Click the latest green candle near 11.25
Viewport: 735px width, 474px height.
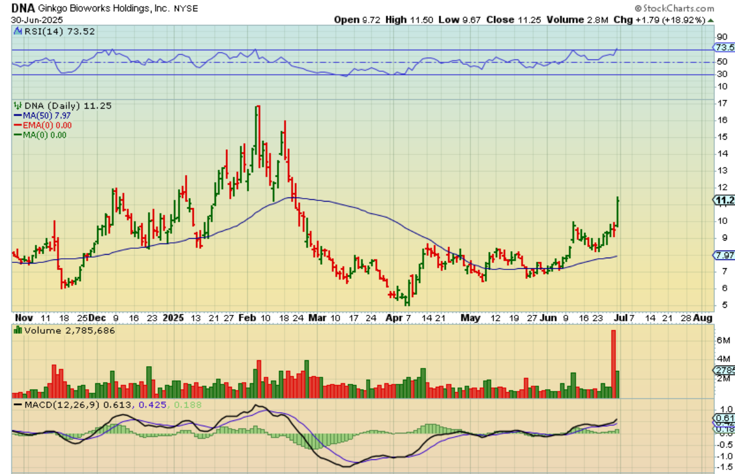(x=618, y=213)
